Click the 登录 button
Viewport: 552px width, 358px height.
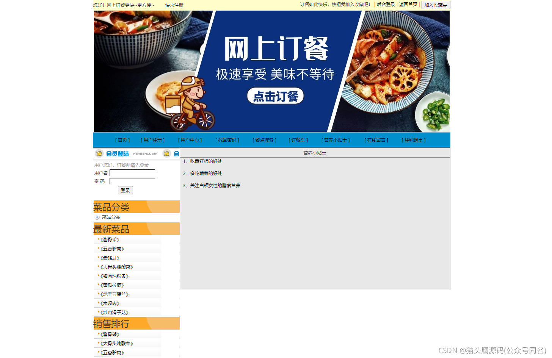[x=125, y=190]
